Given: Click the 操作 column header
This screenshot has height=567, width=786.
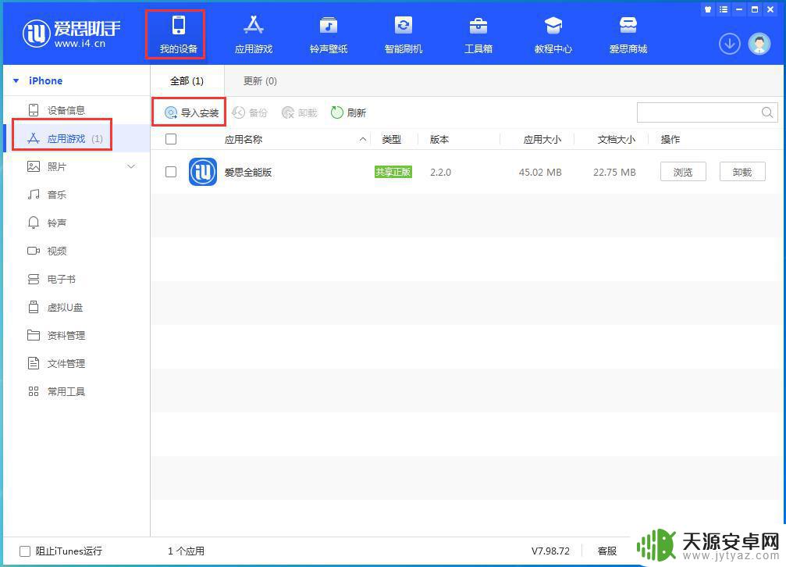Looking at the screenshot, I should (x=670, y=140).
